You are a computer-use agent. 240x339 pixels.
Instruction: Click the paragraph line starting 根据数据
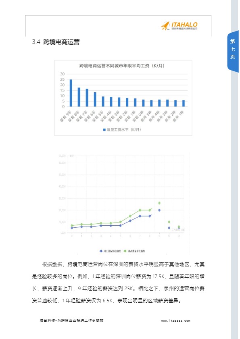pos(123,264)
